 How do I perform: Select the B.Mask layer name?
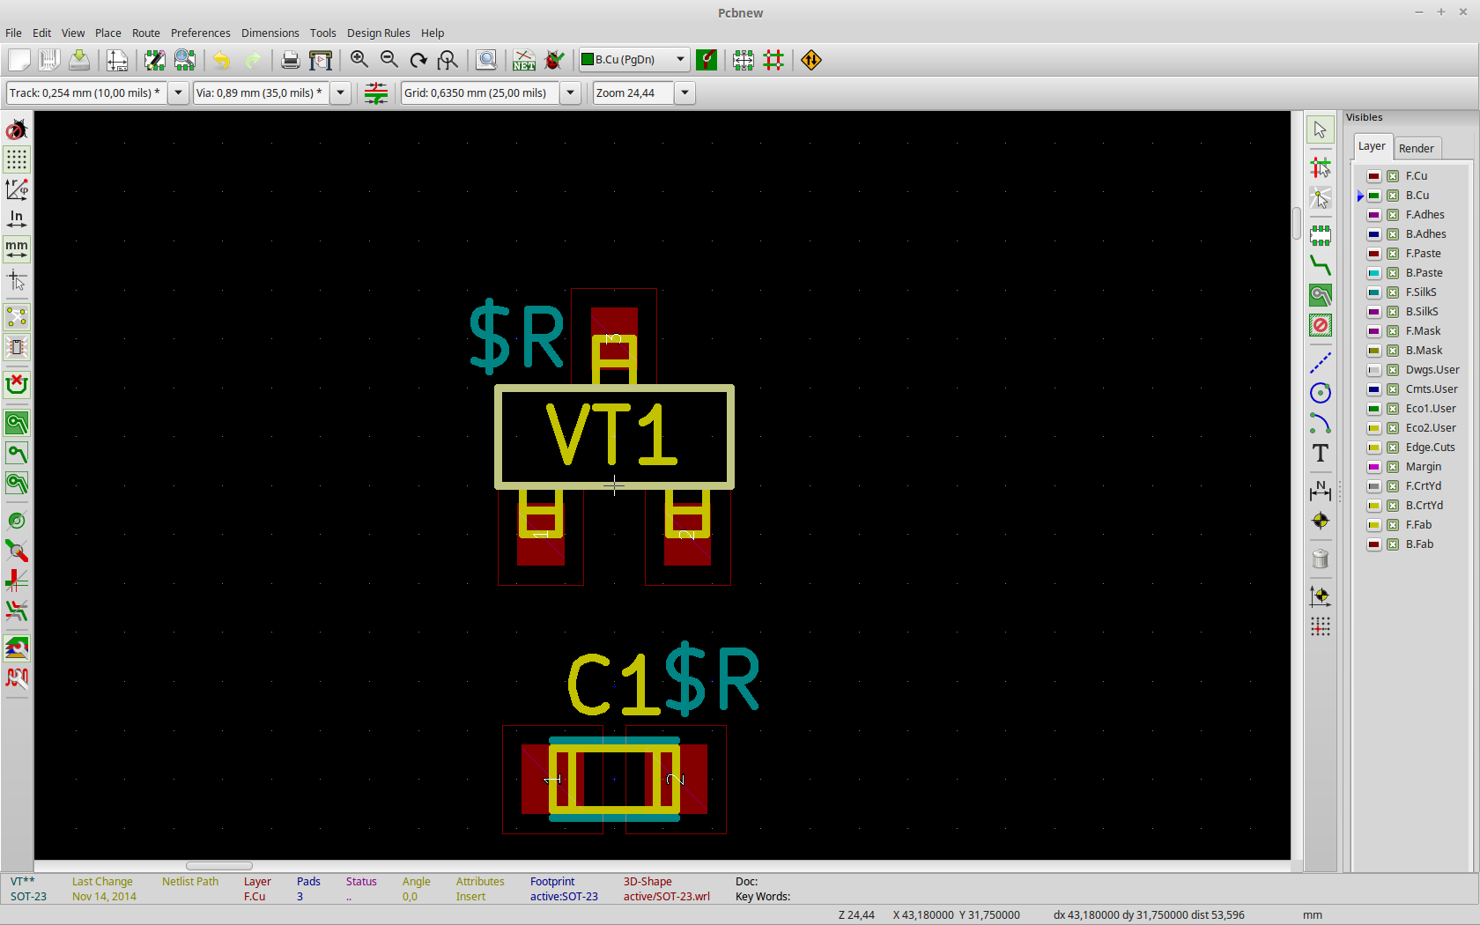1424,351
